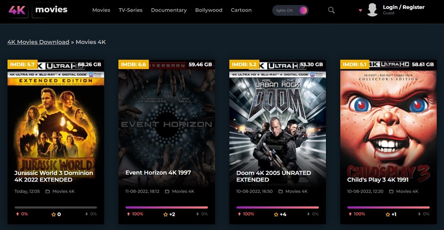The width and height of the screenshot is (444, 230).
Task: Click the Event Horizon rating progress bar
Action: pos(166,208)
